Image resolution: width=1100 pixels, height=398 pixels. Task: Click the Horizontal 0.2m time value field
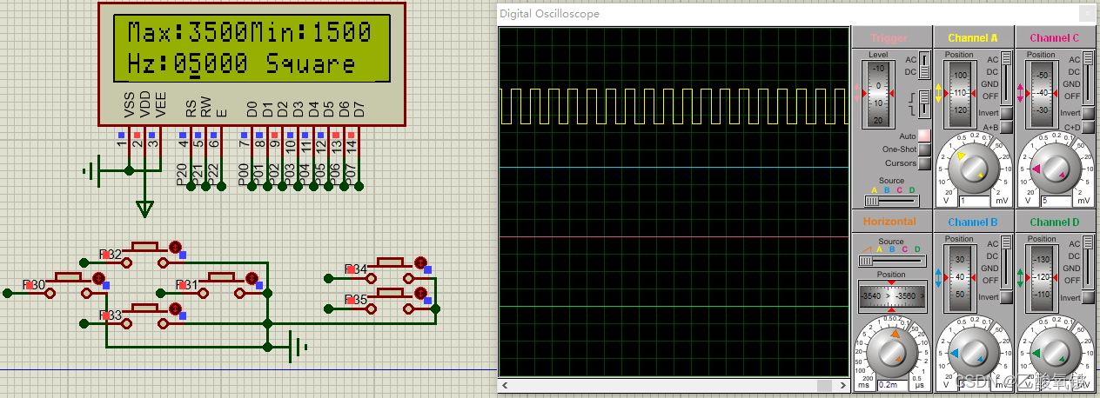[890, 385]
